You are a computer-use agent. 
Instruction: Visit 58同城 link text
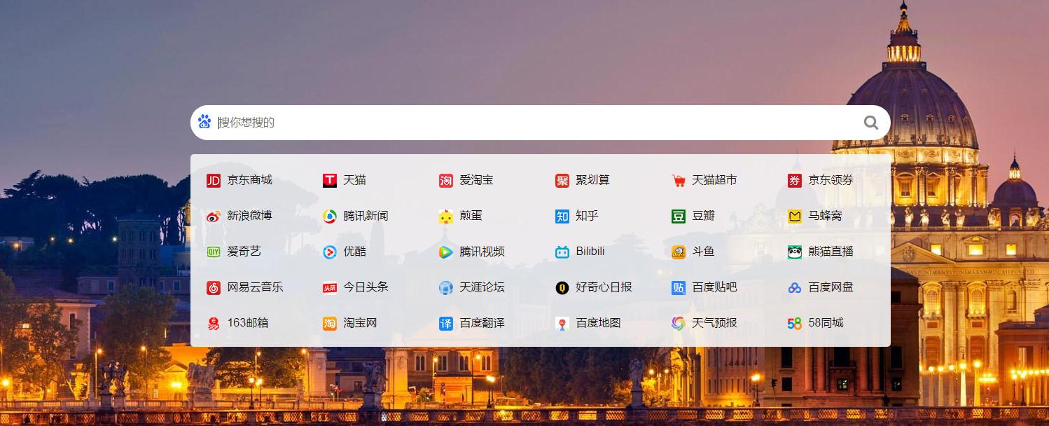(x=826, y=323)
